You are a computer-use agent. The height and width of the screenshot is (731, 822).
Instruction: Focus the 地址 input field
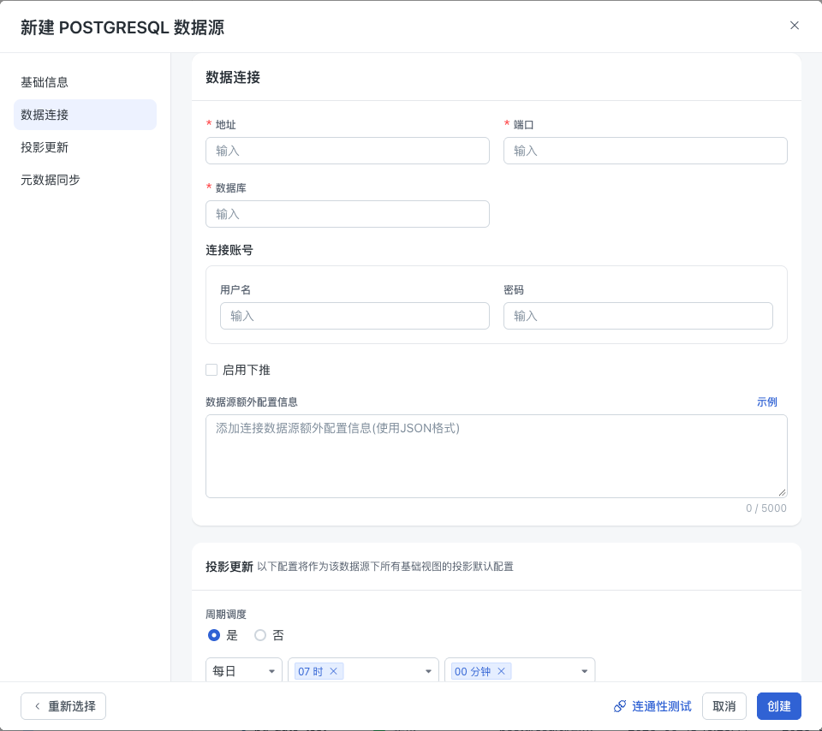(348, 151)
